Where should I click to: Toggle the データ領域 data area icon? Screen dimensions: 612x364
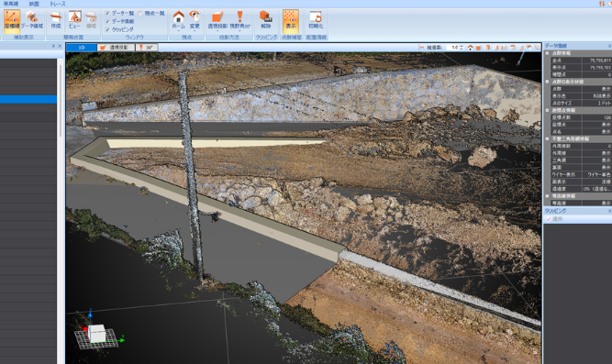click(x=31, y=21)
